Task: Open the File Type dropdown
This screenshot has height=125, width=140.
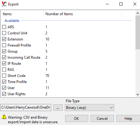Action: (x=89, y=108)
